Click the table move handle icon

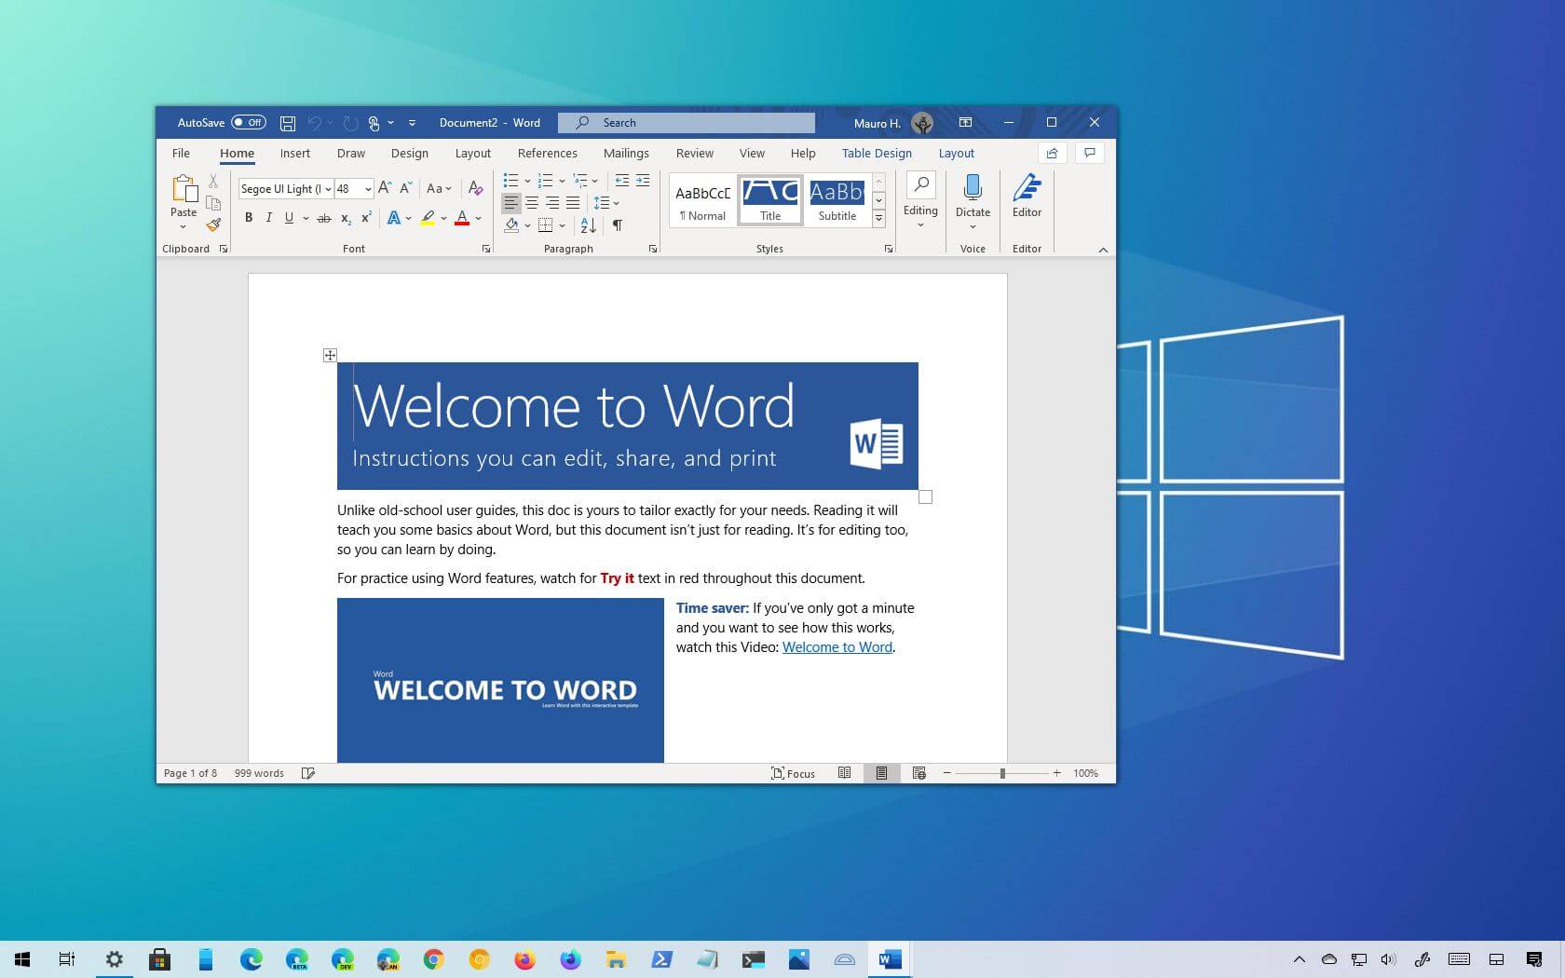point(330,355)
